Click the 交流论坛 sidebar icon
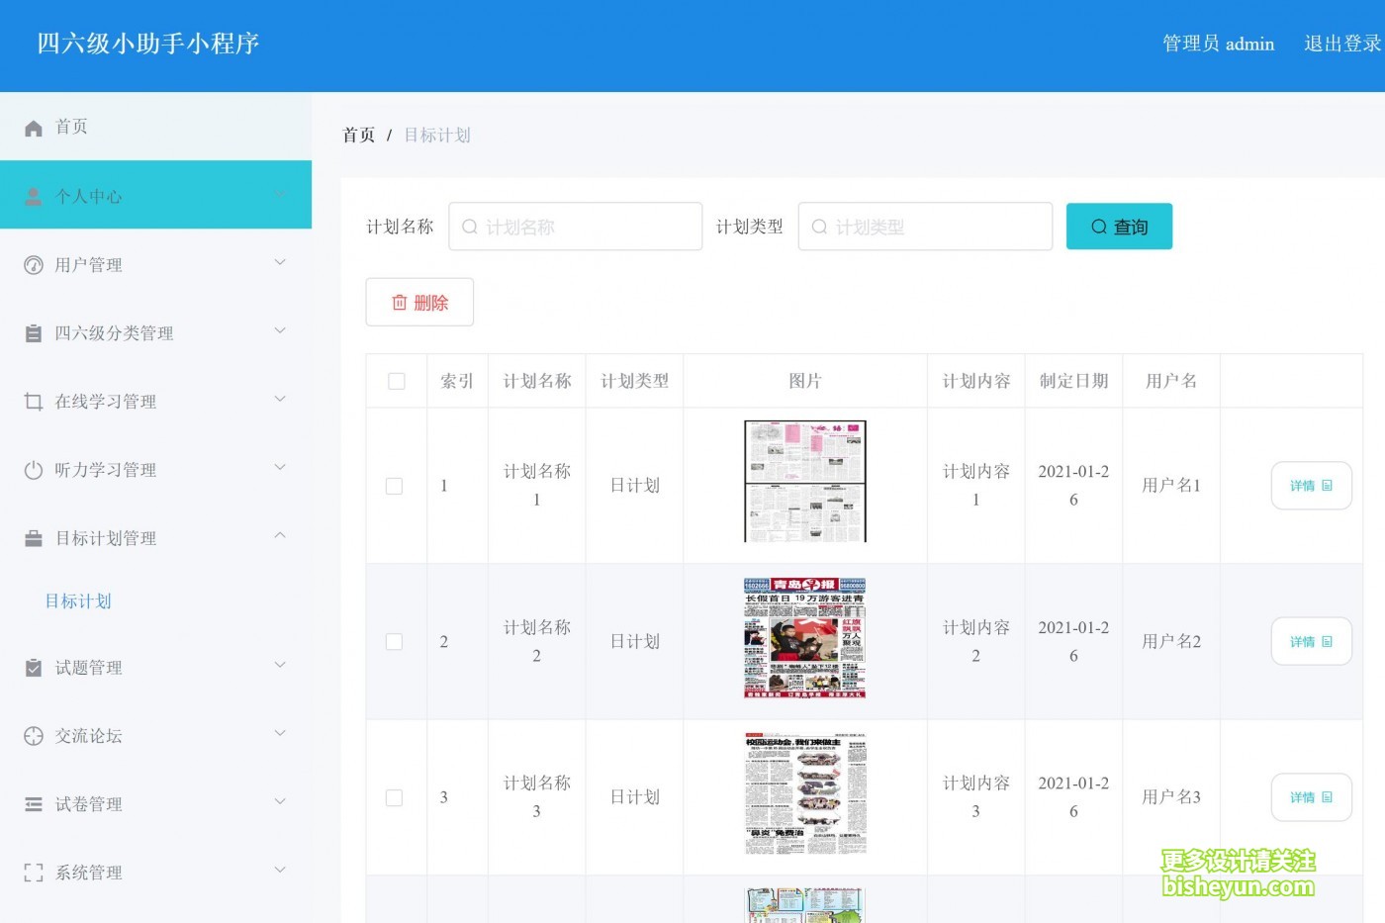This screenshot has width=1385, height=923. (x=34, y=736)
